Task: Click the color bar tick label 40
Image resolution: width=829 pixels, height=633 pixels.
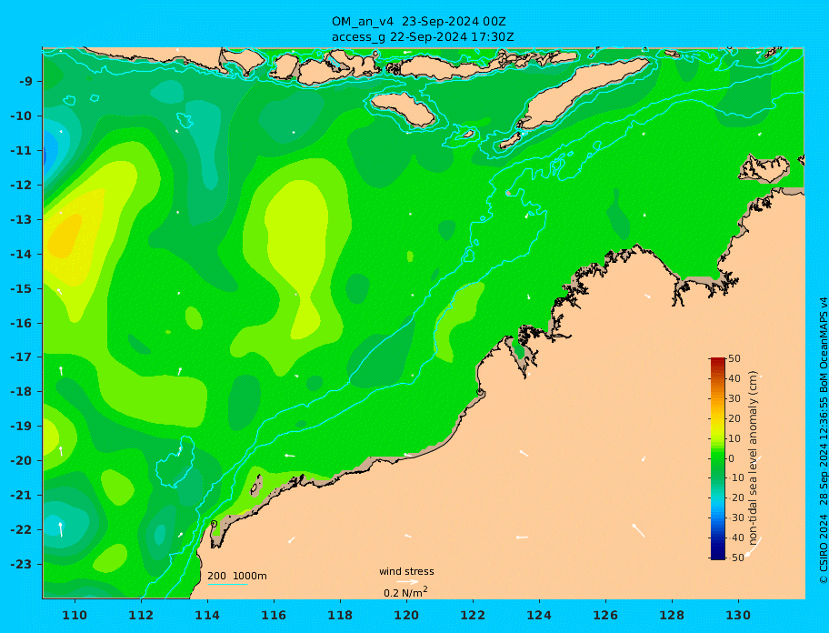Action: coord(734,378)
